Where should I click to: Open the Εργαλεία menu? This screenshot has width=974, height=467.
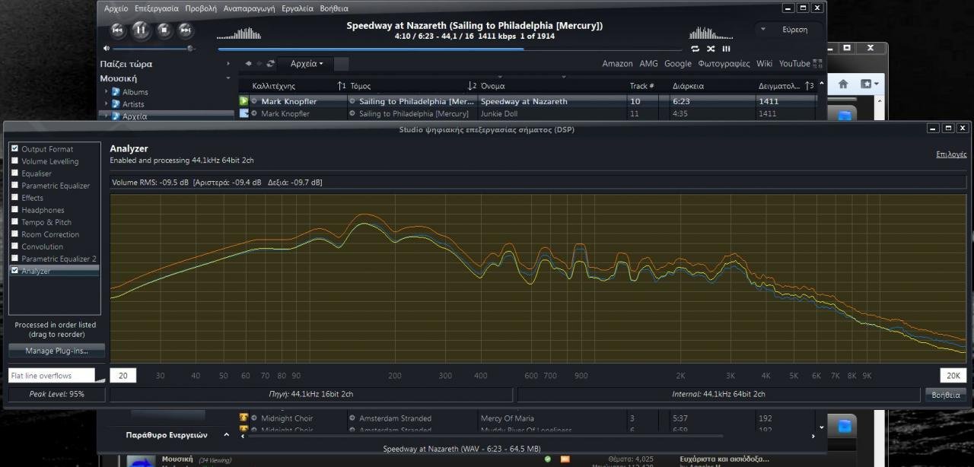[x=298, y=8]
